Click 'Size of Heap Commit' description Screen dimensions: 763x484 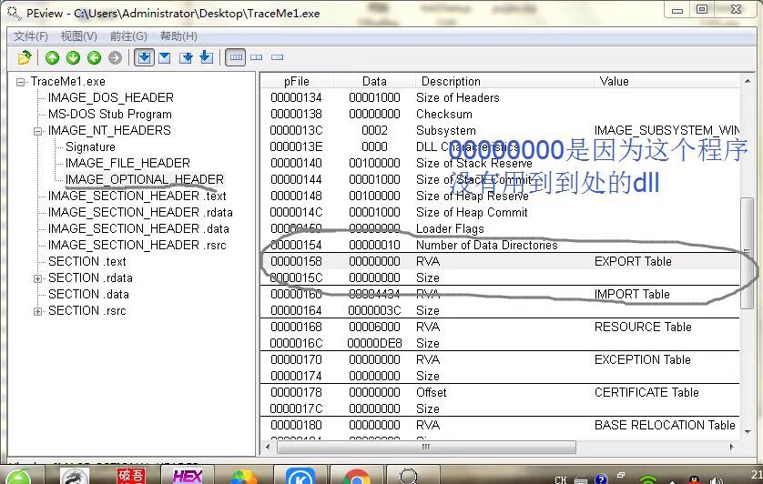[472, 213]
